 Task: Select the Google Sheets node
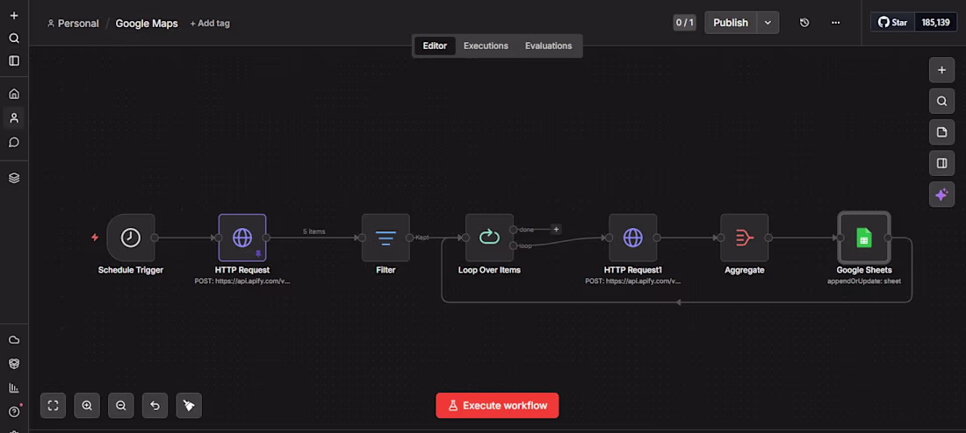[864, 238]
